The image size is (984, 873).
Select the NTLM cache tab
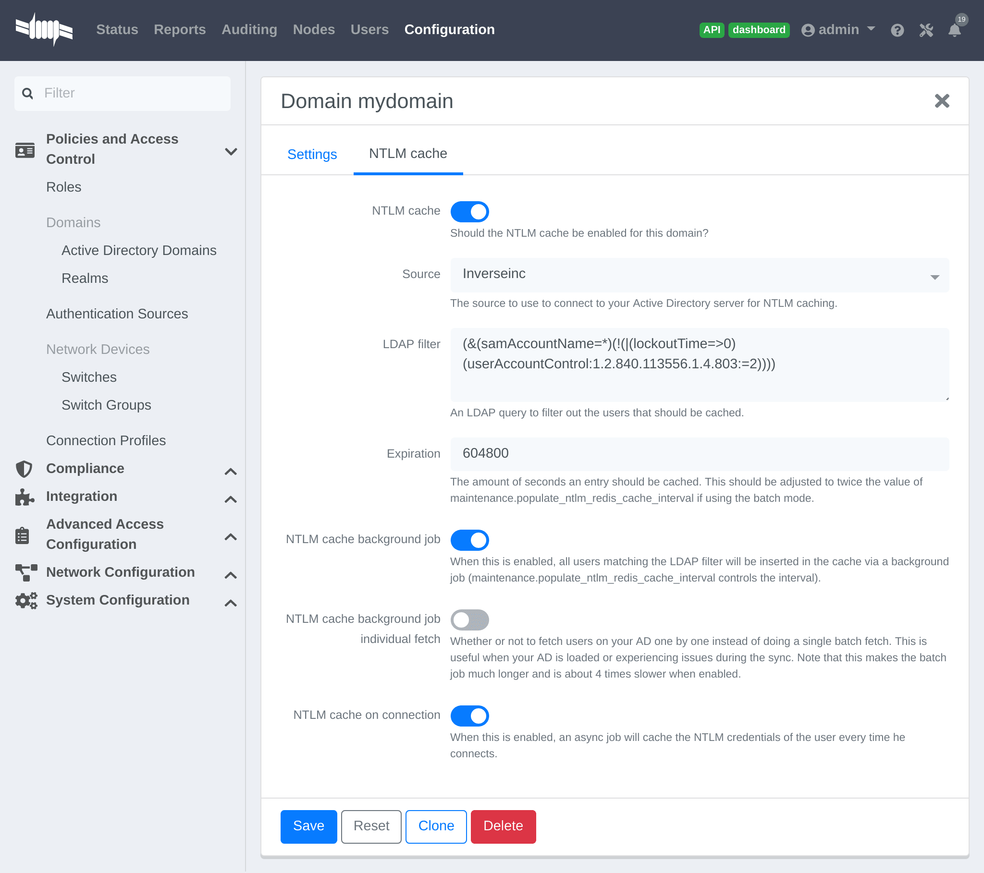coord(408,154)
